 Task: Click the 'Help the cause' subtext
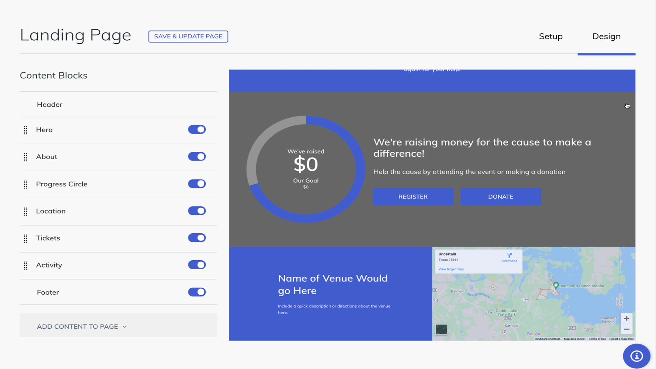tap(469, 172)
